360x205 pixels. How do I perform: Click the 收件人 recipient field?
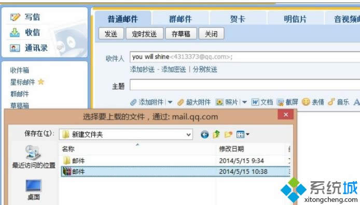point(245,57)
